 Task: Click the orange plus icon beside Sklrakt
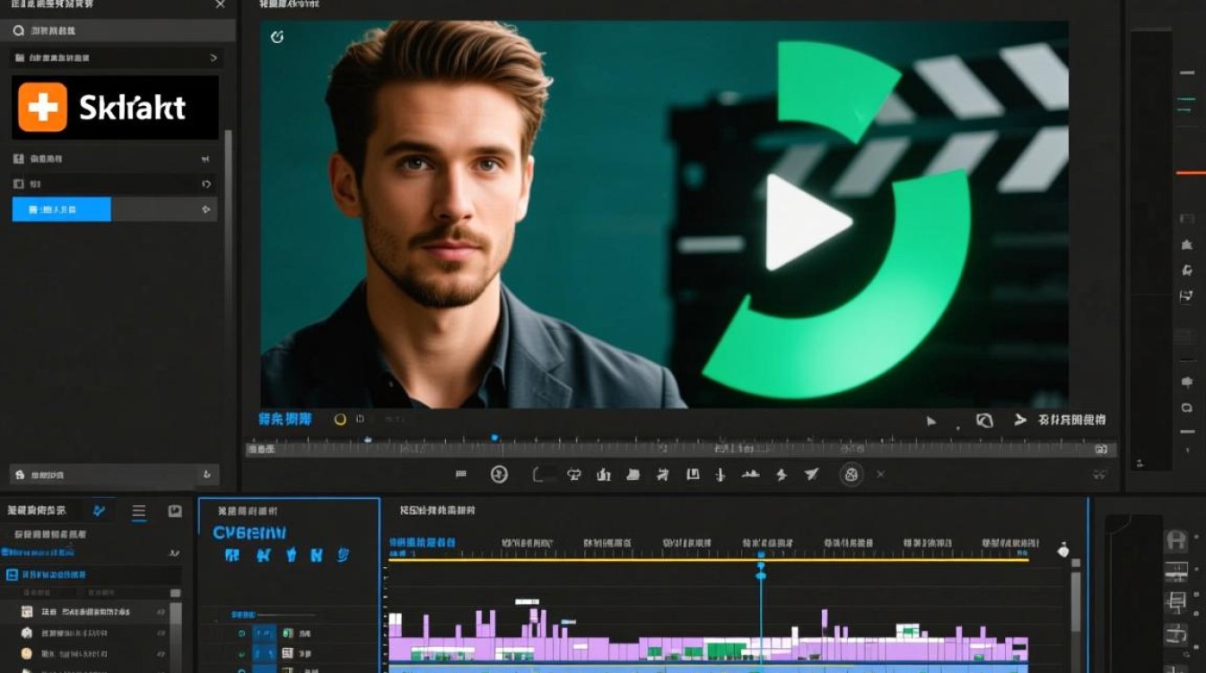pyautogui.click(x=42, y=107)
